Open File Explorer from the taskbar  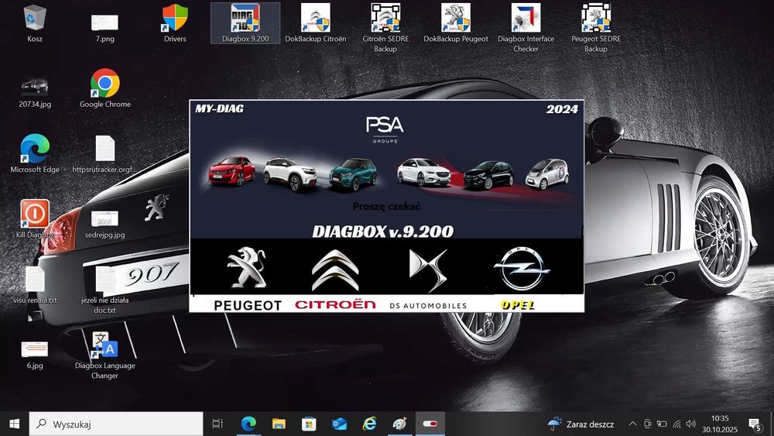pos(279,424)
